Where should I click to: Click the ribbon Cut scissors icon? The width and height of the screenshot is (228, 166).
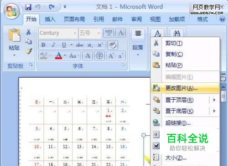(x=28, y=32)
